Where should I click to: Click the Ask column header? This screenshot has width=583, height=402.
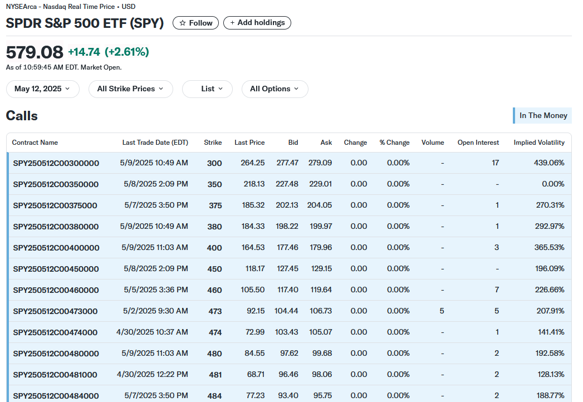326,143
